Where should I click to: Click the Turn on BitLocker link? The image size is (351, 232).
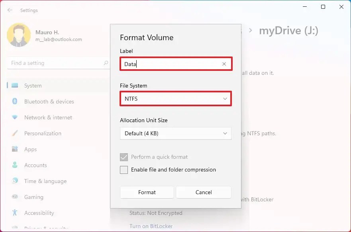coord(151,226)
